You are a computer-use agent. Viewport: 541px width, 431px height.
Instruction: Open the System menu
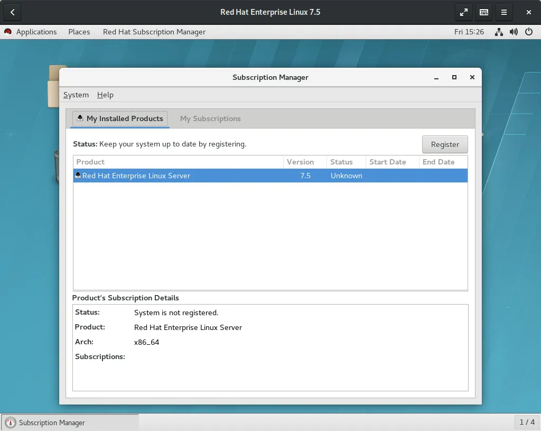click(76, 95)
